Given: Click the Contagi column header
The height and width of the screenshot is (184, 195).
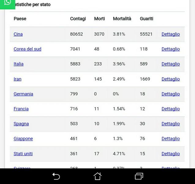Looking at the screenshot, I should point(78,19).
